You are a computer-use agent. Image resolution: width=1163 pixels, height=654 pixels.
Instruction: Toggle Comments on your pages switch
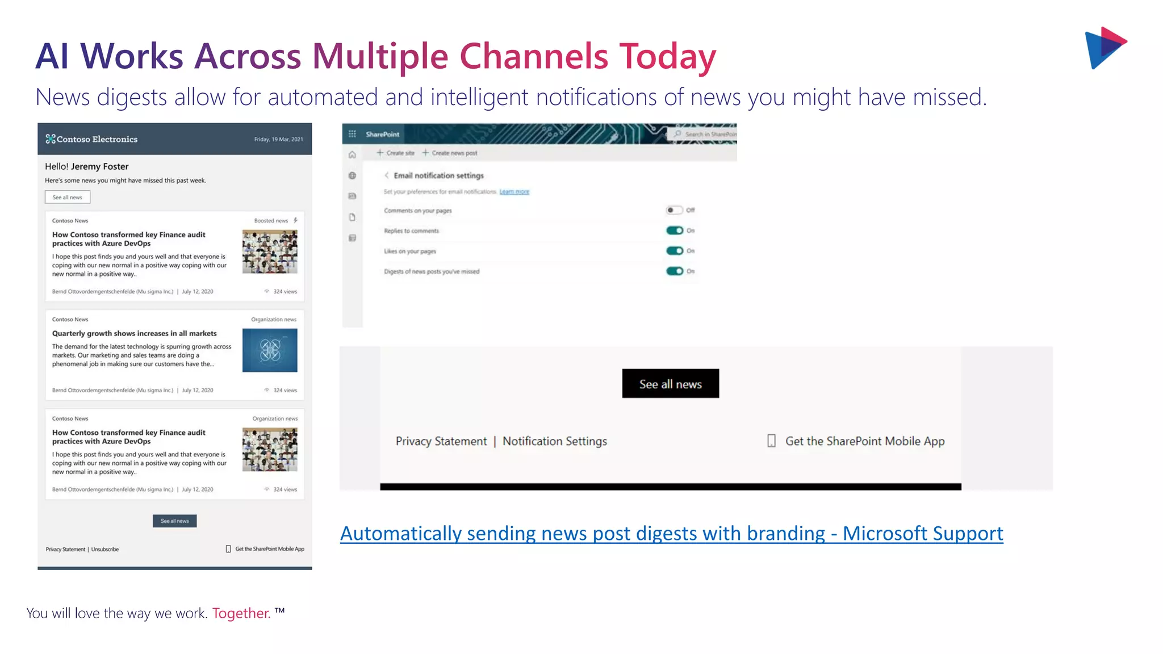pos(674,210)
